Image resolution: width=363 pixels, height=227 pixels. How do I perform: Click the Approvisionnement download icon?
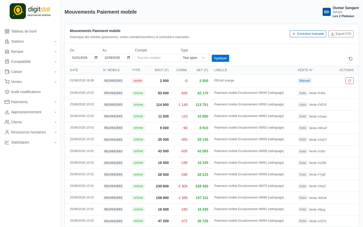pos(7,112)
